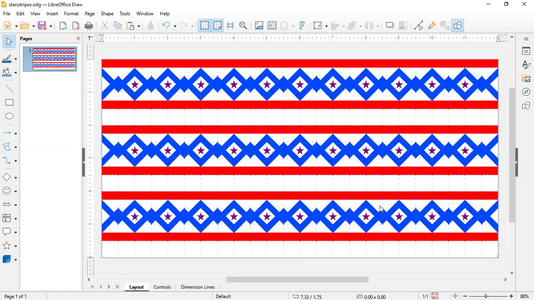Click Fit Page to Window button
Screen dimensions: 534x300
tap(455, 296)
